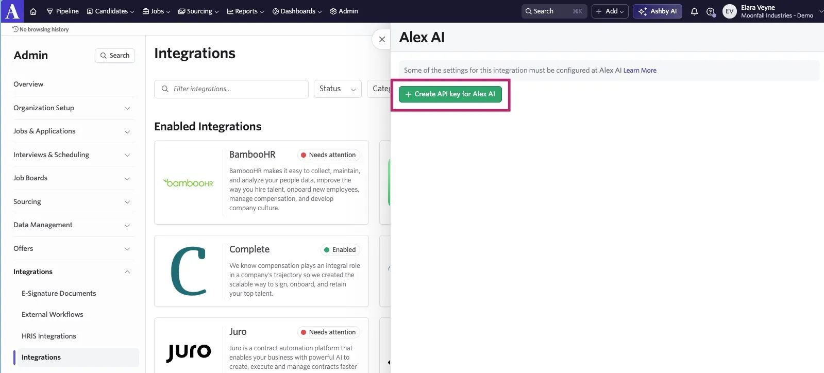Screen dimensions: 824x373
Task: Open the Pipeline menu item
Action: click(62, 11)
